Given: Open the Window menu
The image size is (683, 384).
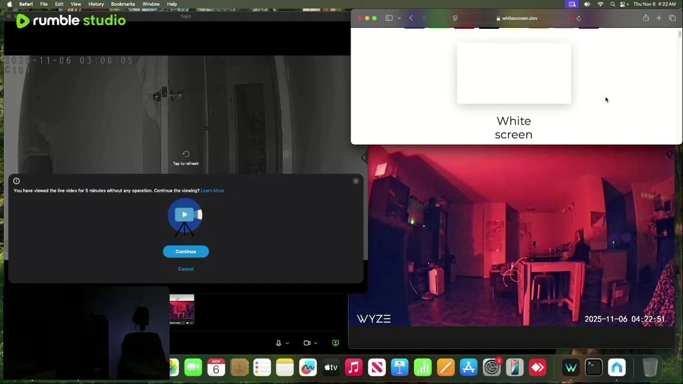Looking at the screenshot, I should 151,4.
